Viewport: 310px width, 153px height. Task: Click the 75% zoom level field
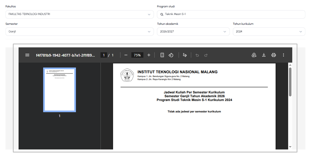(x=137, y=55)
